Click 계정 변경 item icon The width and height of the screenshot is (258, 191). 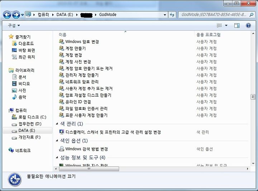62,55
